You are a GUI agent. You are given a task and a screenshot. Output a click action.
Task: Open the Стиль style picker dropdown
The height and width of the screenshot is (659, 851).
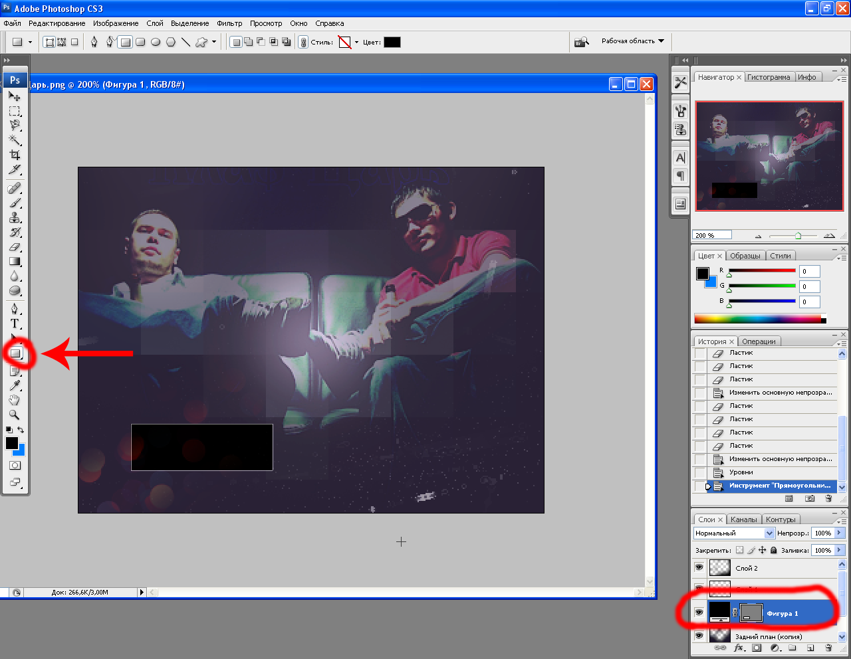point(356,43)
